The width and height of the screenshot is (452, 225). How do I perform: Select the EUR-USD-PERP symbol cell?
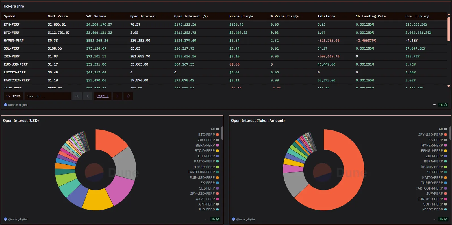16,64
